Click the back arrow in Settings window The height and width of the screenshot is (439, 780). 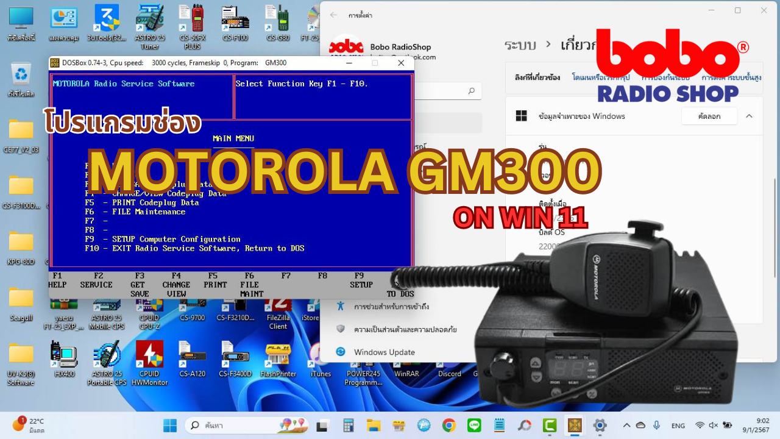333,15
